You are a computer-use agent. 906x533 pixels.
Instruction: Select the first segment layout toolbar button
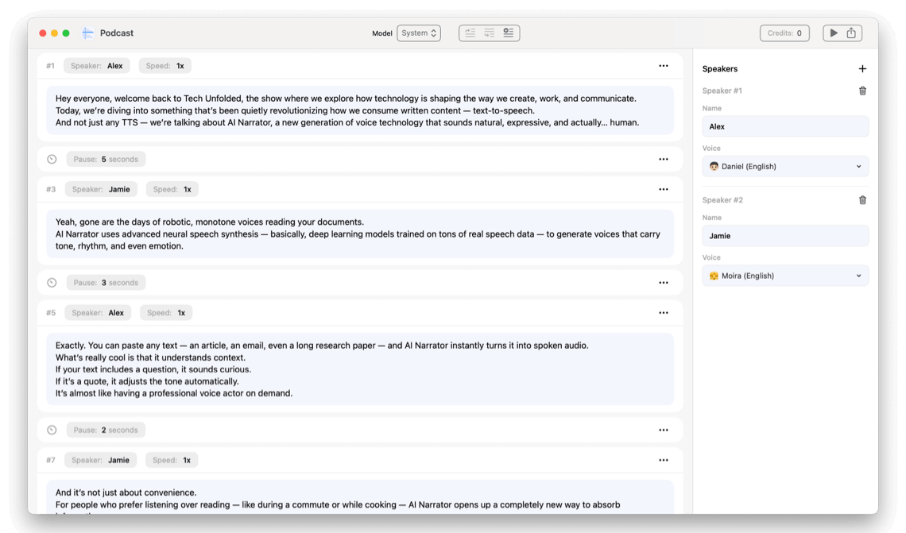point(470,33)
